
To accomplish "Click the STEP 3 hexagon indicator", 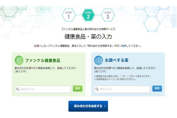I will pyautogui.click(x=108, y=14).
